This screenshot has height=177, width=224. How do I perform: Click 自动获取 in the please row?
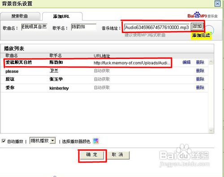click(x=102, y=71)
